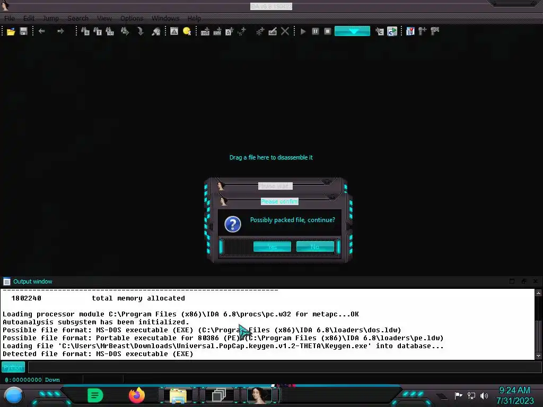Click the open file folder icon
Screen dimensions: 543x407
(x=11, y=31)
